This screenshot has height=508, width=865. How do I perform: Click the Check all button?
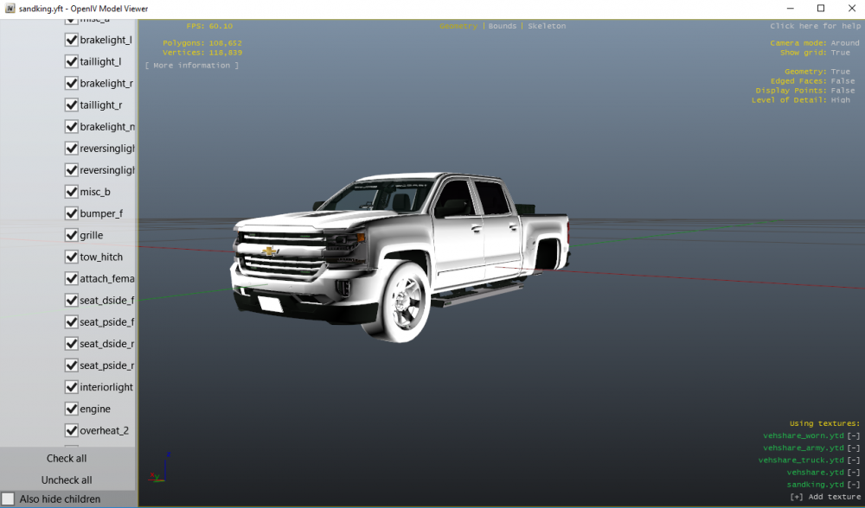click(x=67, y=459)
